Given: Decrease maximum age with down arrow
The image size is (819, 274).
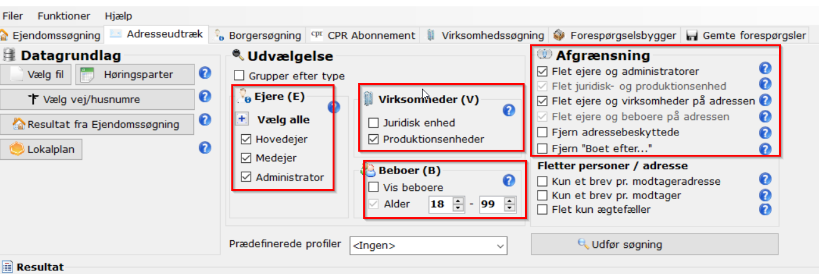Looking at the screenshot, I should click(510, 208).
